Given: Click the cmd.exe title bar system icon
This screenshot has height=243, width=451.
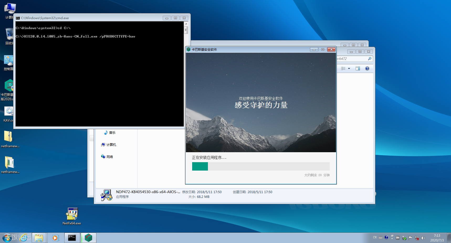Looking at the screenshot, I should click(x=18, y=18).
